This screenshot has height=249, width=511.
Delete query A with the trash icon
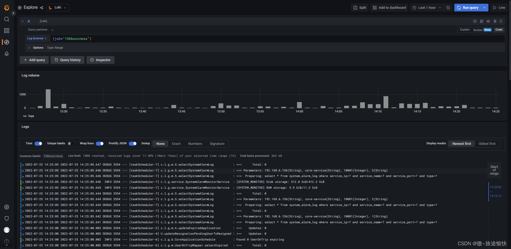pos(495,21)
